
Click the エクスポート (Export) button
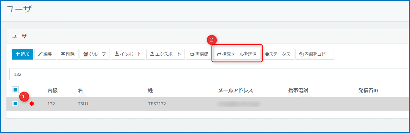pyautogui.click(x=166, y=54)
